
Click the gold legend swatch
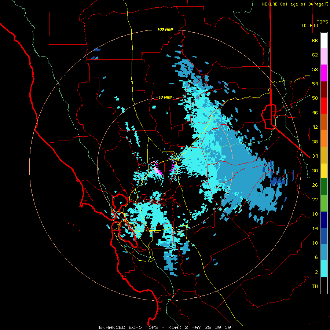[324, 155]
